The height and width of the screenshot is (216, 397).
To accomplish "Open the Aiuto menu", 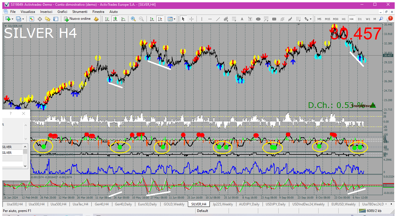I will 113,12.
